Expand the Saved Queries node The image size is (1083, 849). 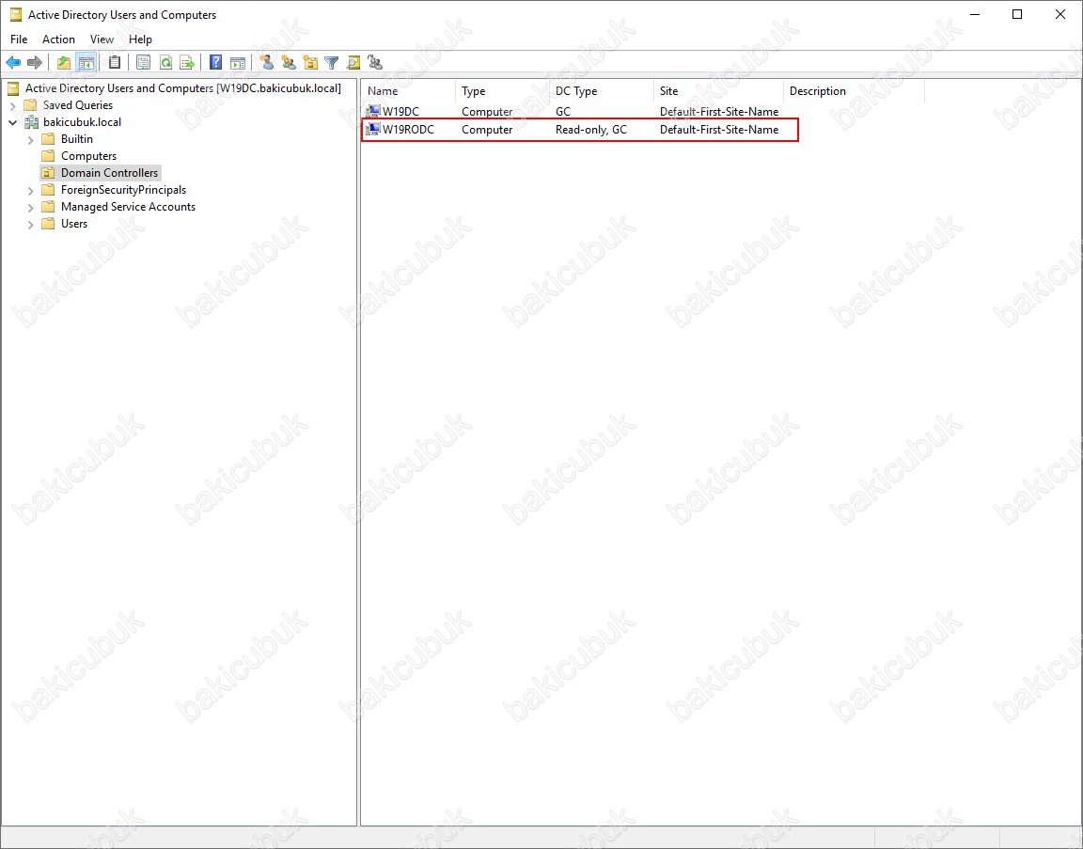(x=13, y=105)
